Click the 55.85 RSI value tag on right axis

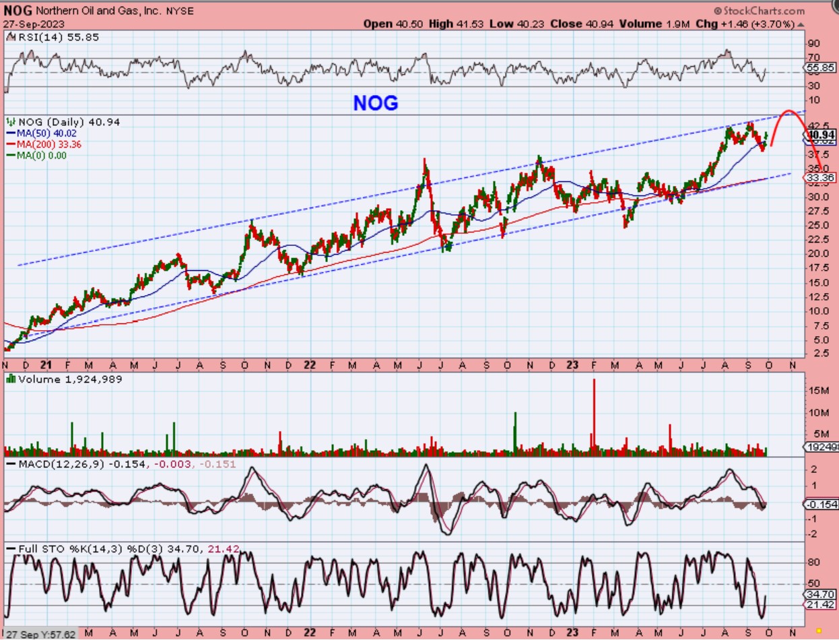[x=820, y=68]
